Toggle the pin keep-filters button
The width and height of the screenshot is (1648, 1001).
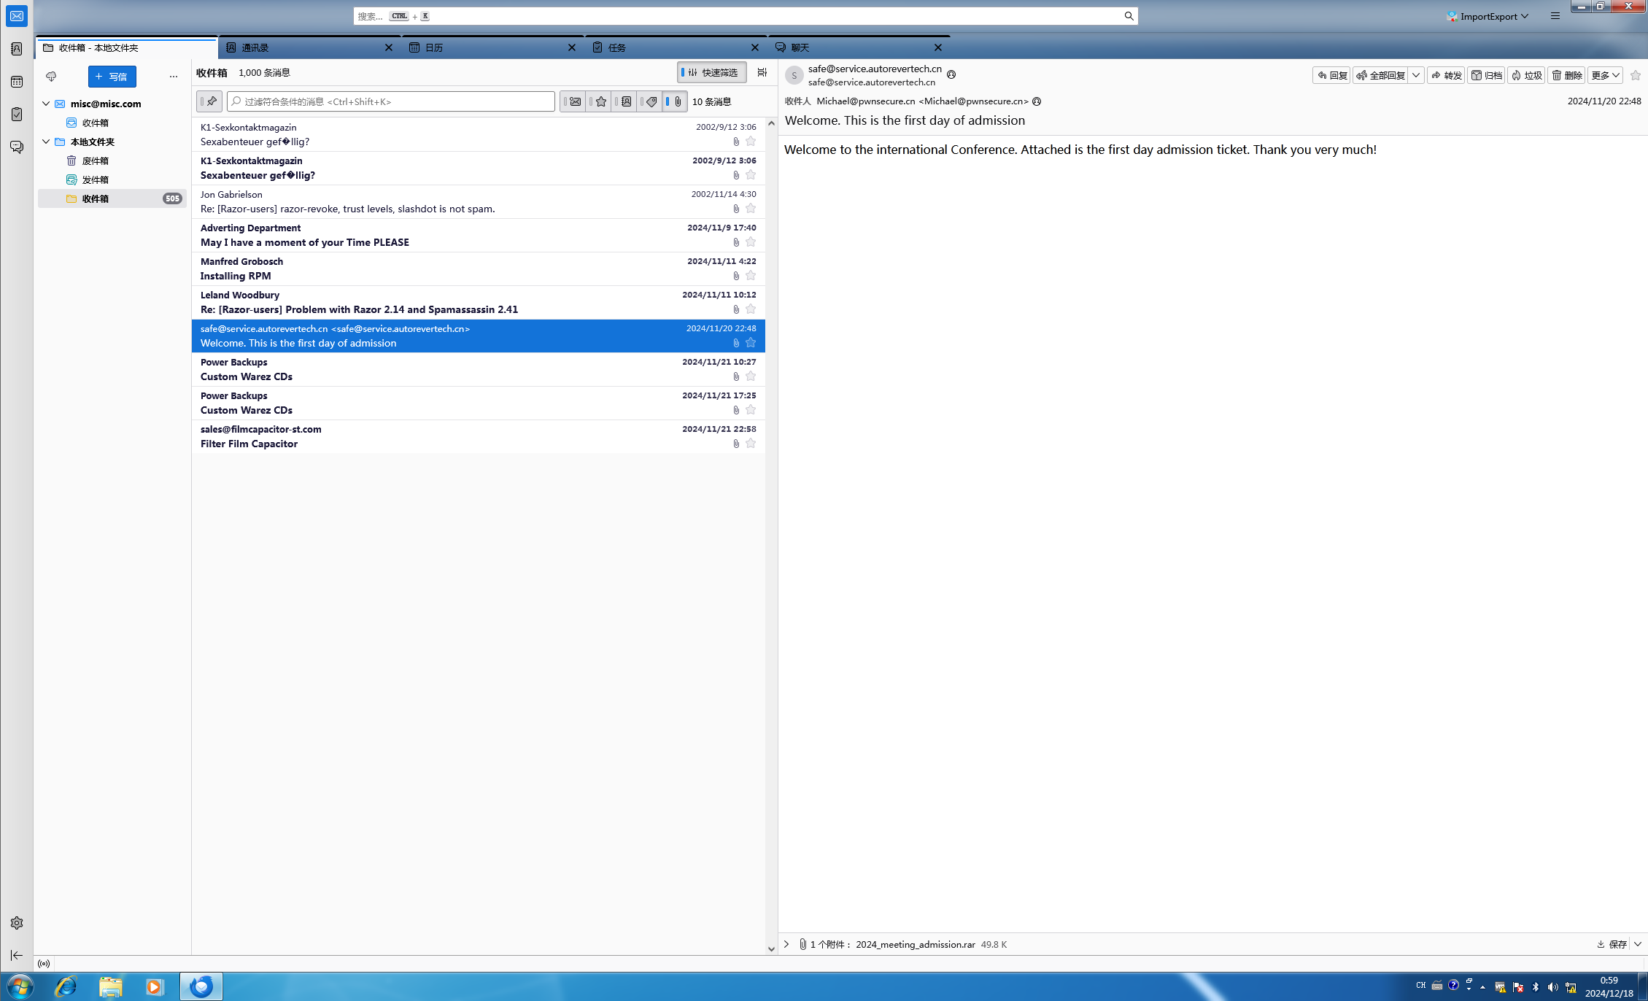209,101
